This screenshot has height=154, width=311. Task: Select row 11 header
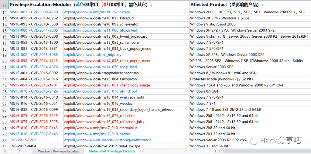(x=4, y=5)
